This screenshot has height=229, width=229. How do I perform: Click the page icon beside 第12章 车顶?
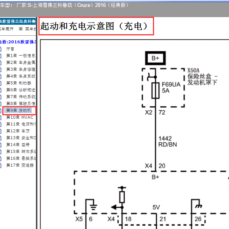click(1, 131)
